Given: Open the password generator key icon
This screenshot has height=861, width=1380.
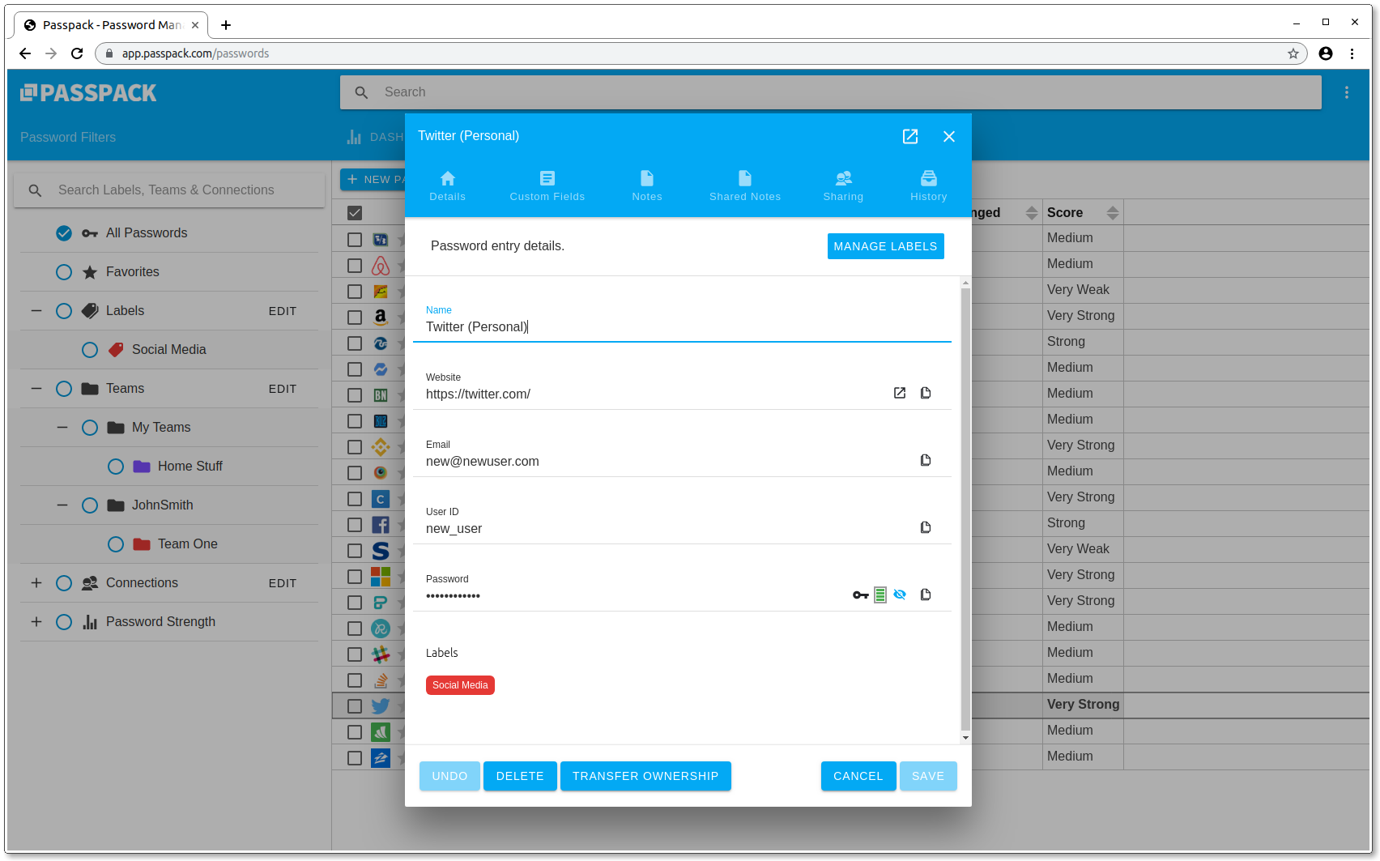Looking at the screenshot, I should pyautogui.click(x=860, y=595).
